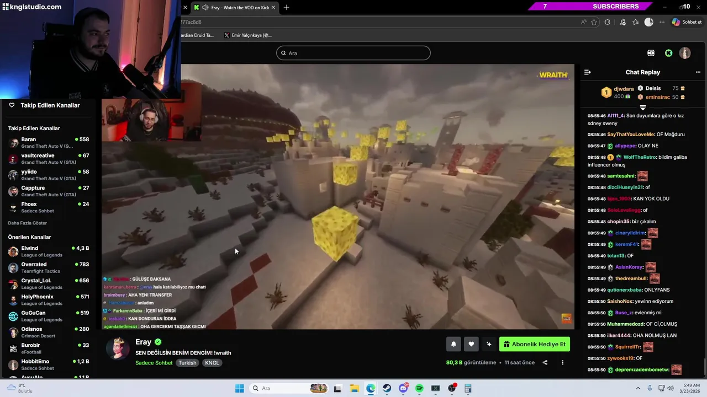The height and width of the screenshot is (397, 707).
Task: Open the three-dot menu beside the share icon
Action: coord(562,362)
